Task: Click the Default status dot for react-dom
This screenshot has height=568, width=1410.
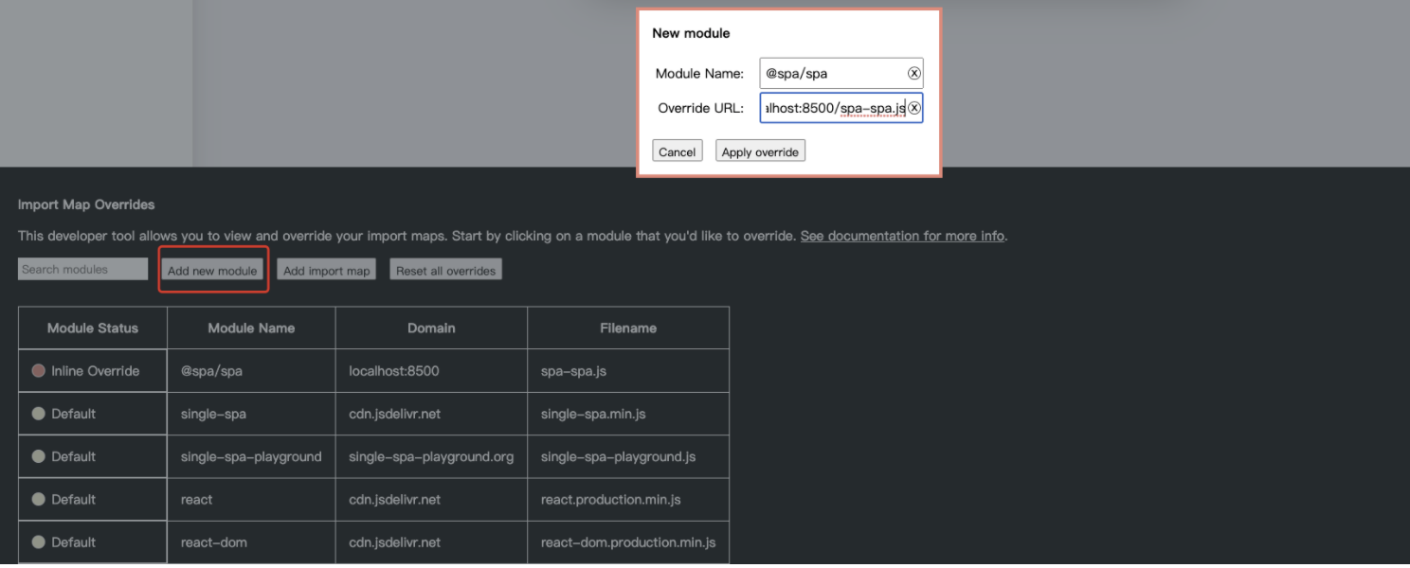Action: [39, 541]
